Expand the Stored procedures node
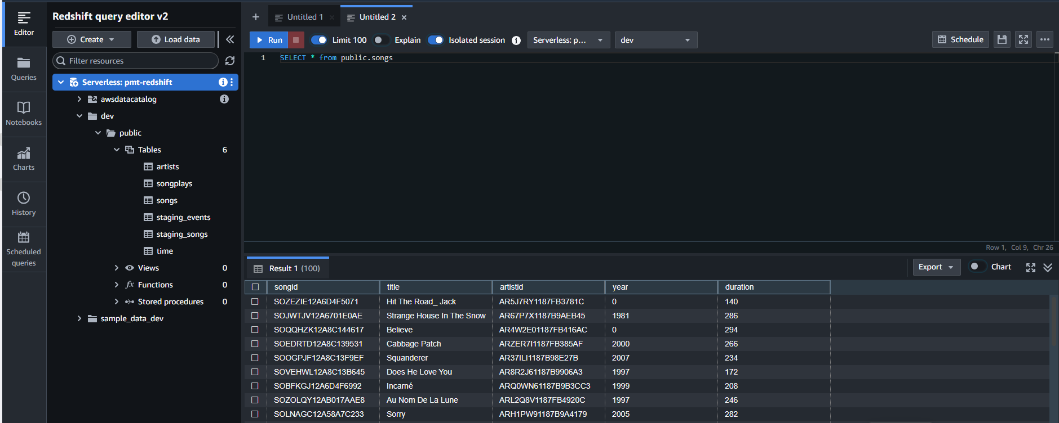The image size is (1059, 423). [116, 301]
